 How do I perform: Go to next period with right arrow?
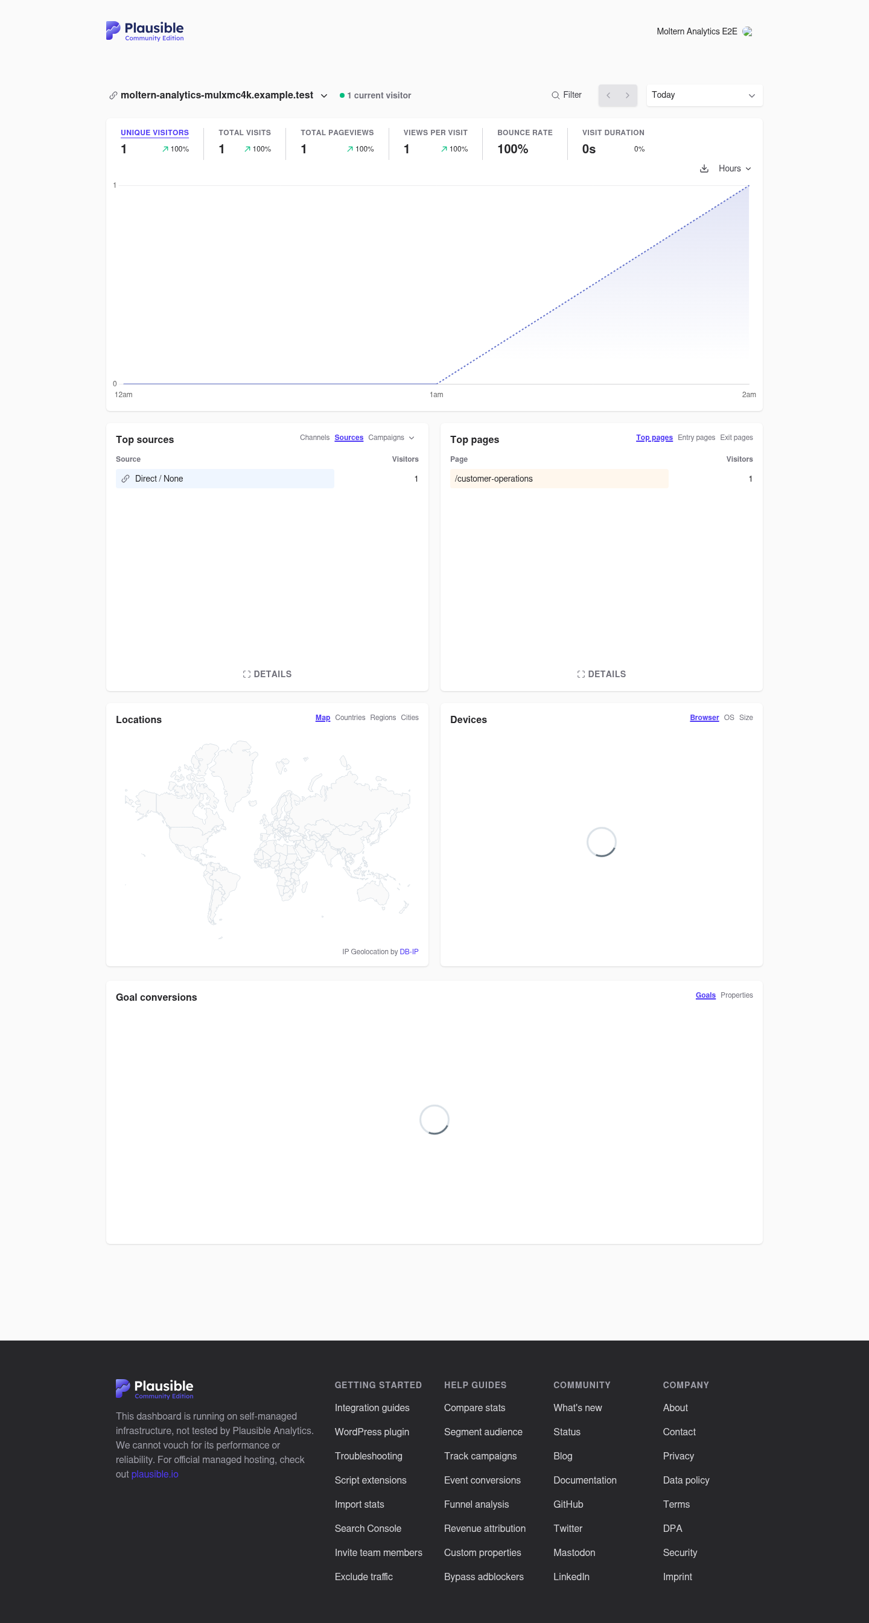click(628, 95)
